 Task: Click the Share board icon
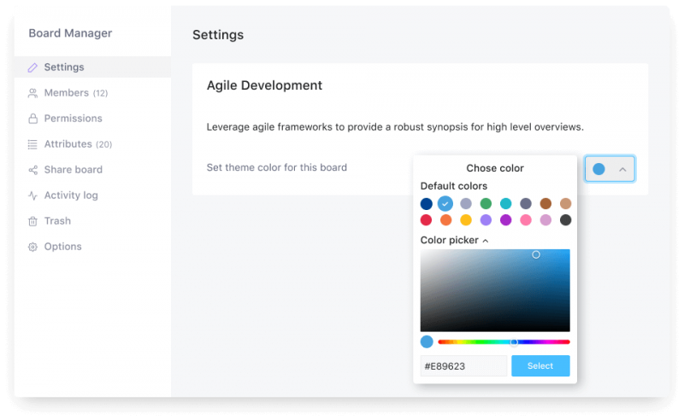32,170
